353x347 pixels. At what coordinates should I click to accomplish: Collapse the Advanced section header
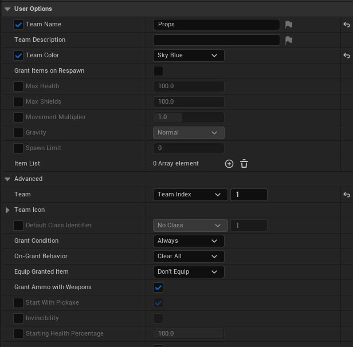(7, 179)
